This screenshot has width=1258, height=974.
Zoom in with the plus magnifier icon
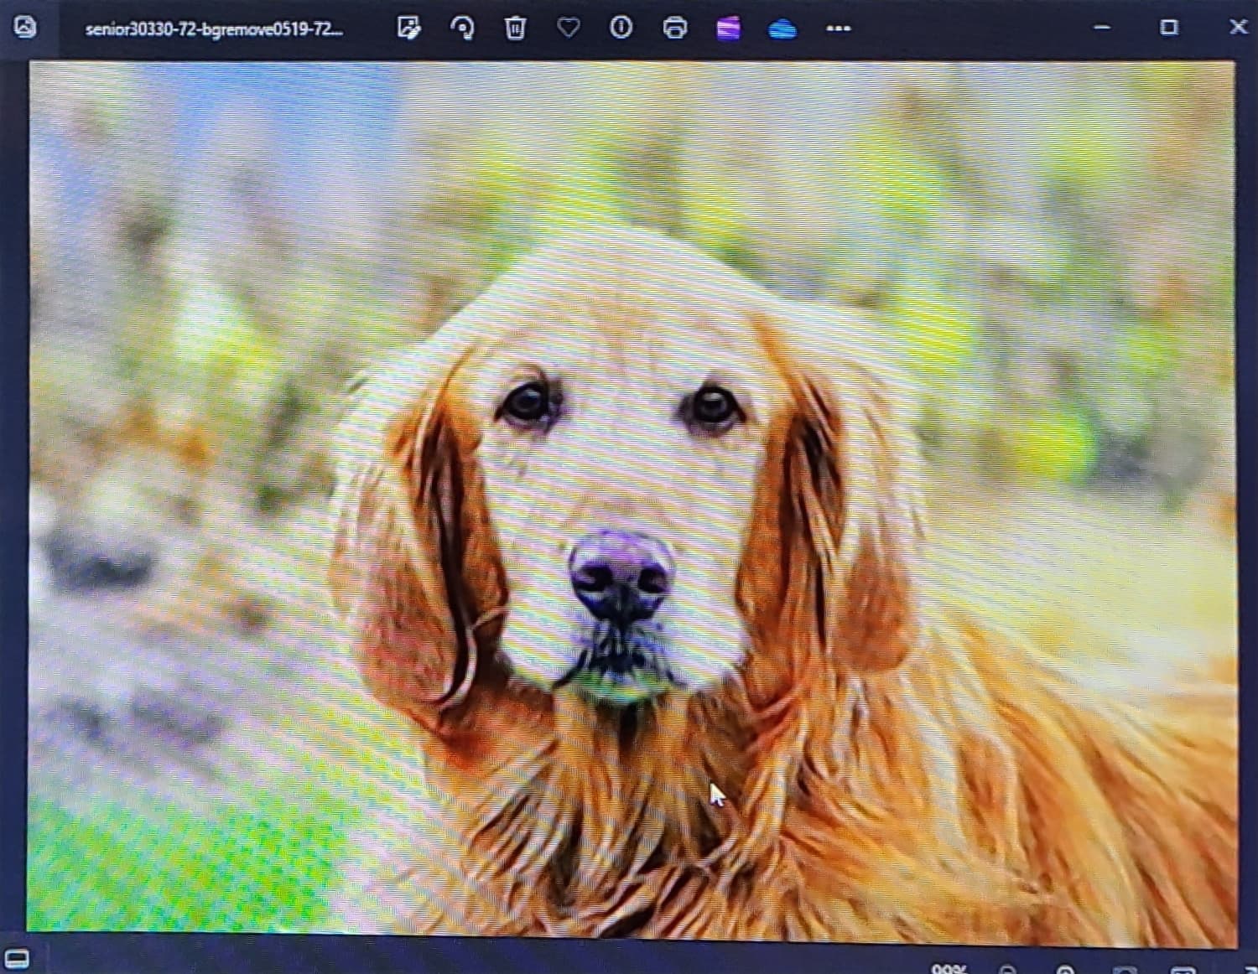click(x=1065, y=969)
